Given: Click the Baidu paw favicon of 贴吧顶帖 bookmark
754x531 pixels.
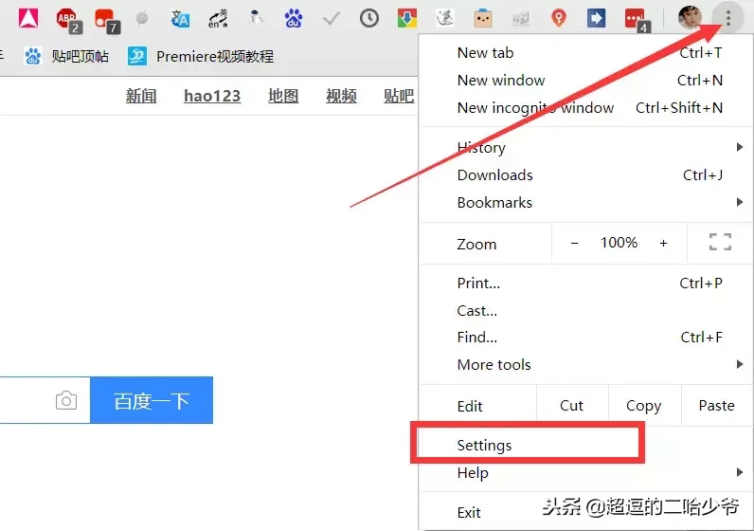Looking at the screenshot, I should tap(33, 56).
